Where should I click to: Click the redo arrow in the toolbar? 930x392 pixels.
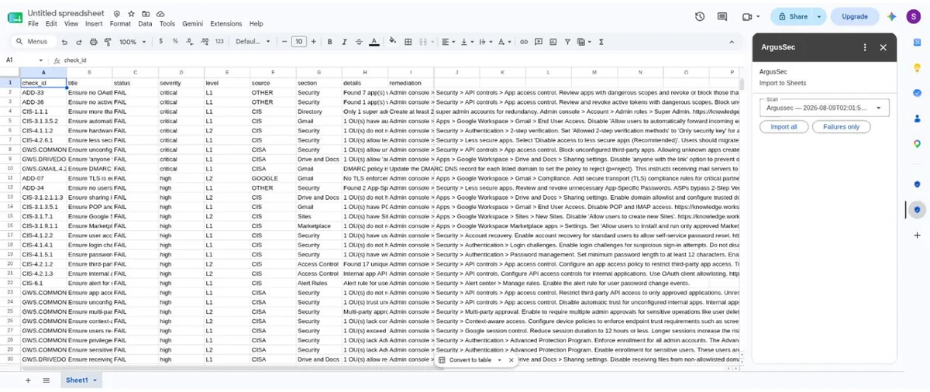pos(79,42)
